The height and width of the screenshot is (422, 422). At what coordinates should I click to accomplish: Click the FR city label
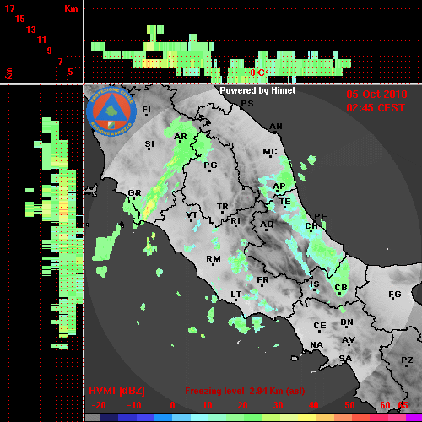(x=262, y=280)
